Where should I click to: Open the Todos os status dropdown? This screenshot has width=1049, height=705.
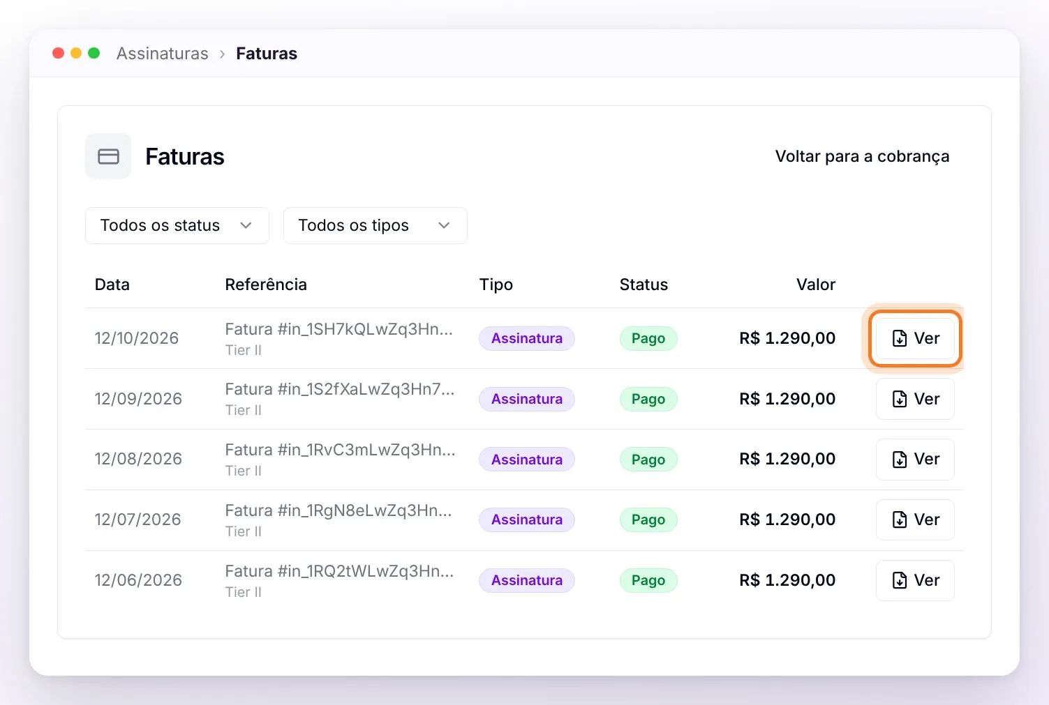(x=177, y=225)
